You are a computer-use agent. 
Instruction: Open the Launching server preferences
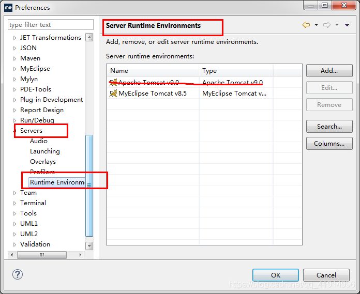[45, 151]
